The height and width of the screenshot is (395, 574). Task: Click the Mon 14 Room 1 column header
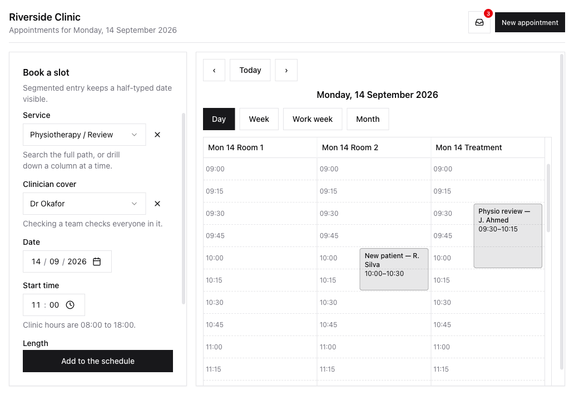pyautogui.click(x=260, y=147)
